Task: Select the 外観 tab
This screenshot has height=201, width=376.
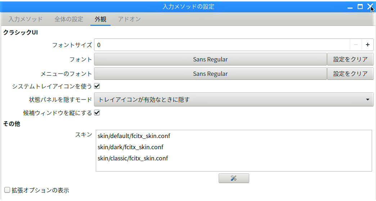Action: pyautogui.click(x=100, y=19)
